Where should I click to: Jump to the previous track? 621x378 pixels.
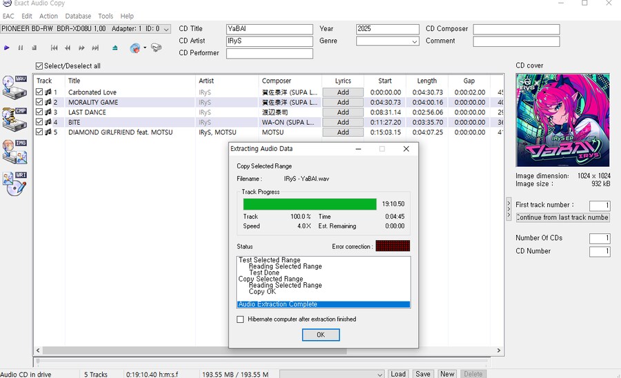pyautogui.click(x=55, y=48)
